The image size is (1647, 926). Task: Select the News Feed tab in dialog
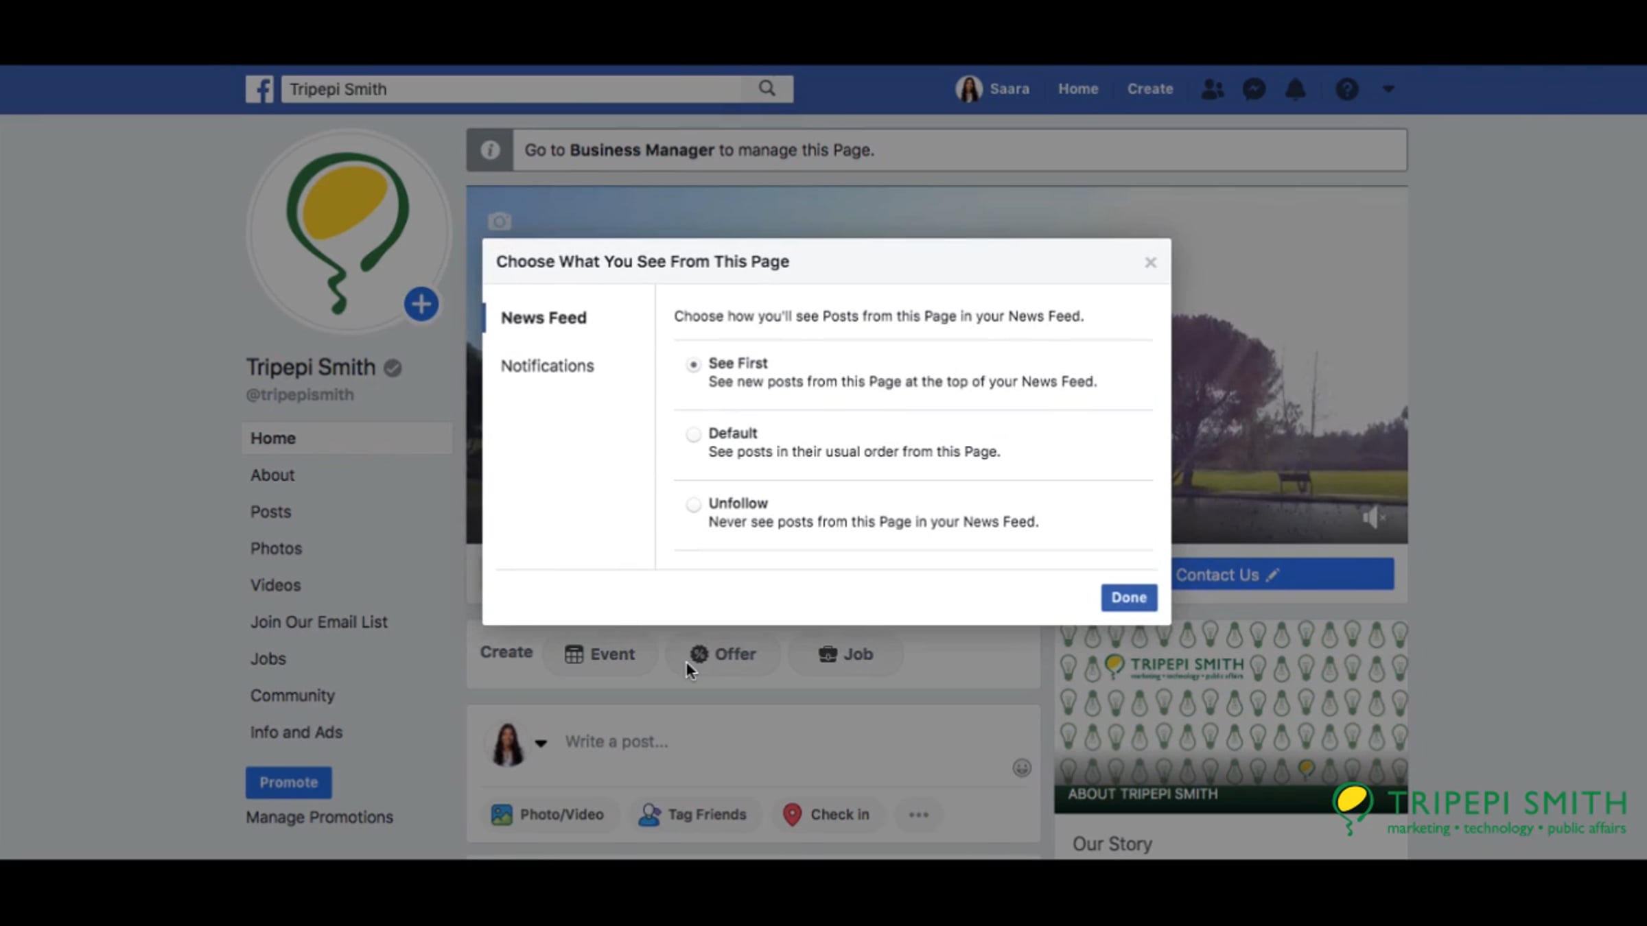tap(544, 318)
